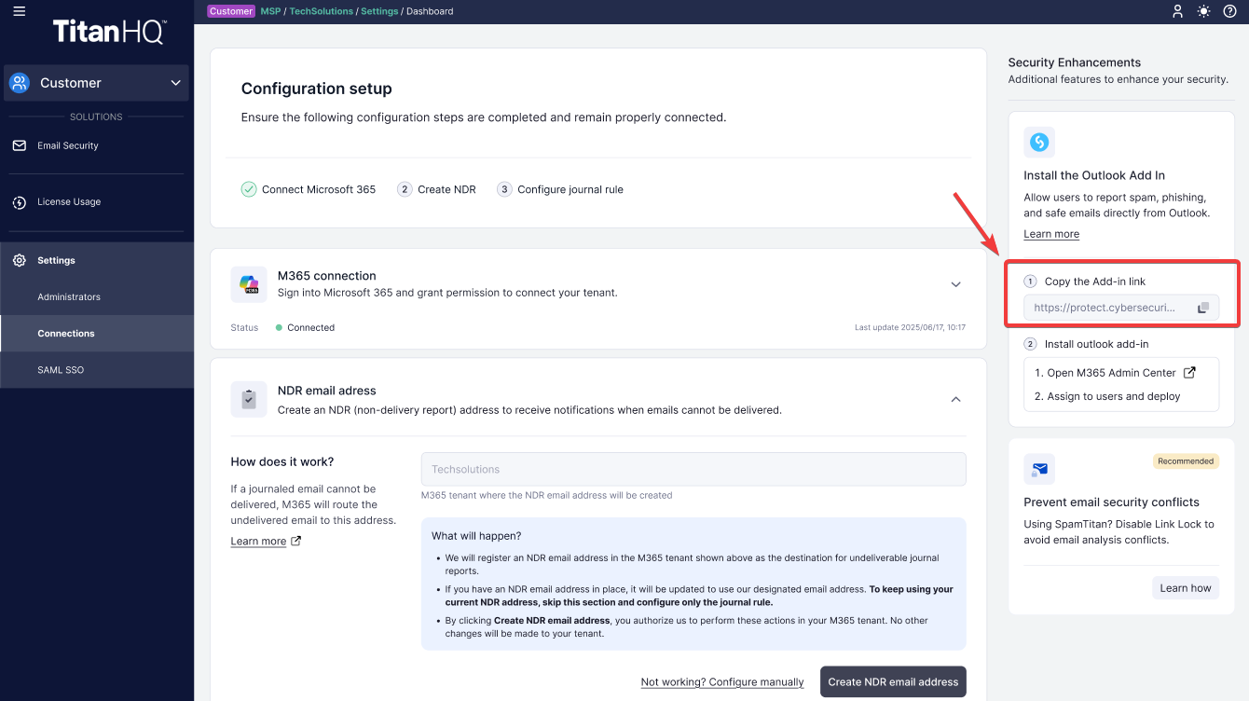
Task: Expand the Customer dropdown selector
Action: (97, 83)
